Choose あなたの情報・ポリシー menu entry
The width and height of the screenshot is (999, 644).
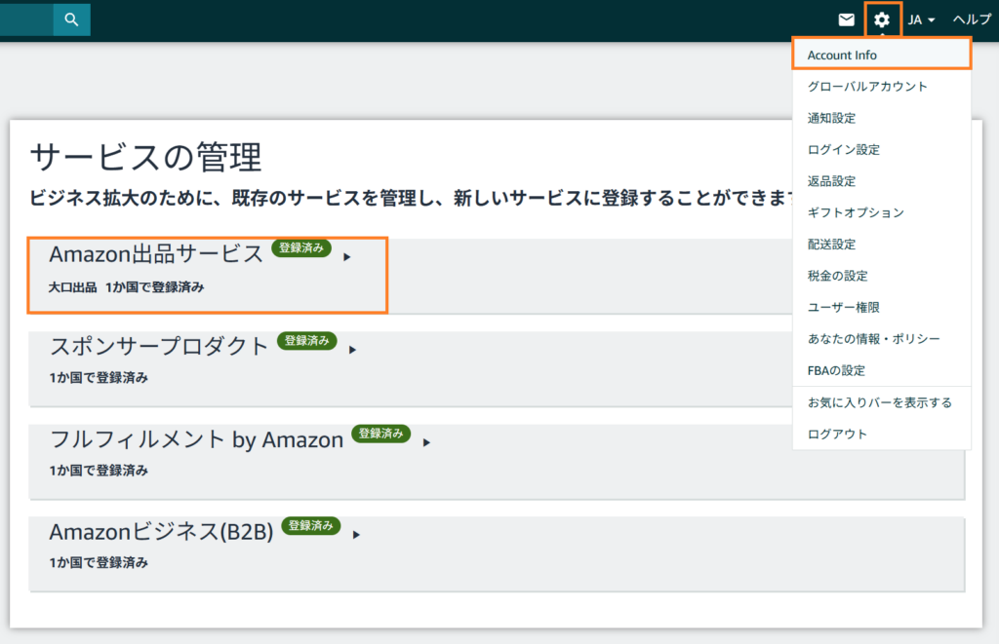pos(882,338)
